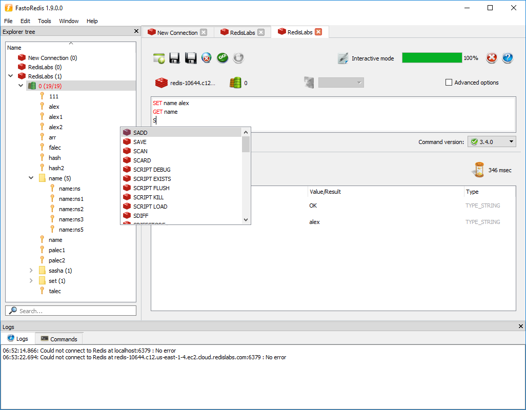Click the Interactive mode pencil icon
Image resolution: width=526 pixels, height=410 pixels.
(343, 58)
